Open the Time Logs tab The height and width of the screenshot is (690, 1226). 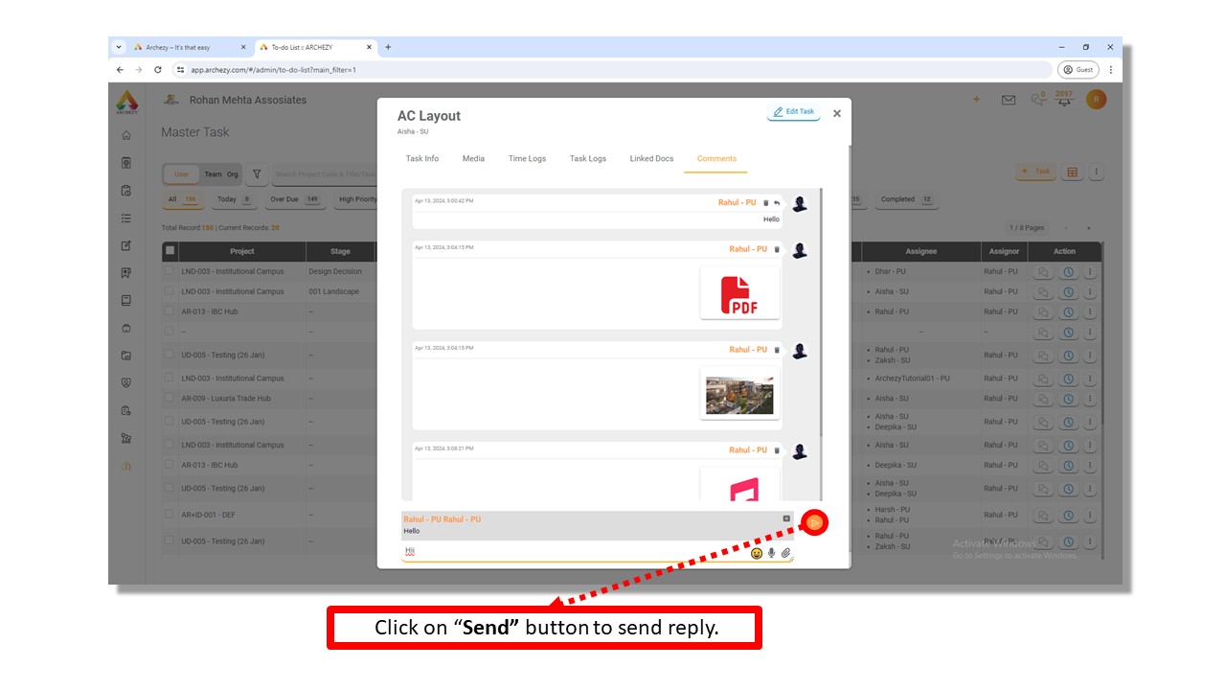[527, 159]
